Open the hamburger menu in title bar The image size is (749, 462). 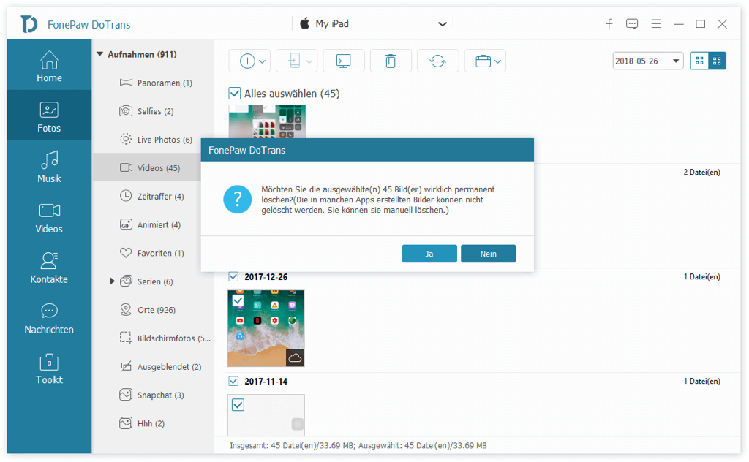coord(656,24)
